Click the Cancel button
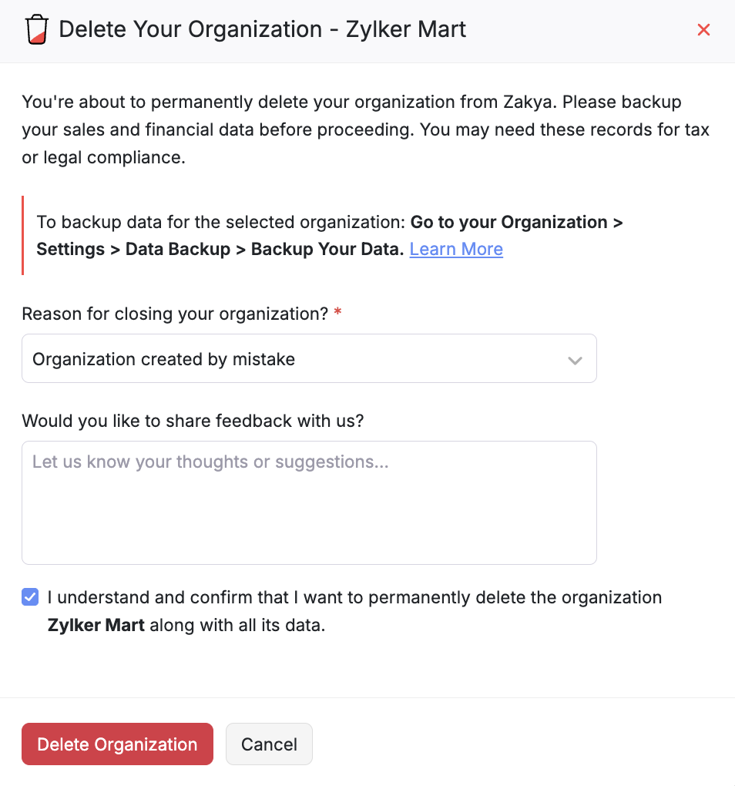This screenshot has height=786, width=735. 269,744
